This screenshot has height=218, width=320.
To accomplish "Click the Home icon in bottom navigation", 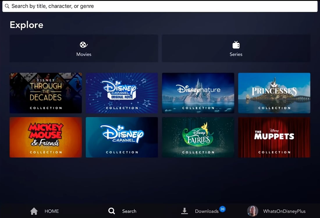I will tap(34, 211).
